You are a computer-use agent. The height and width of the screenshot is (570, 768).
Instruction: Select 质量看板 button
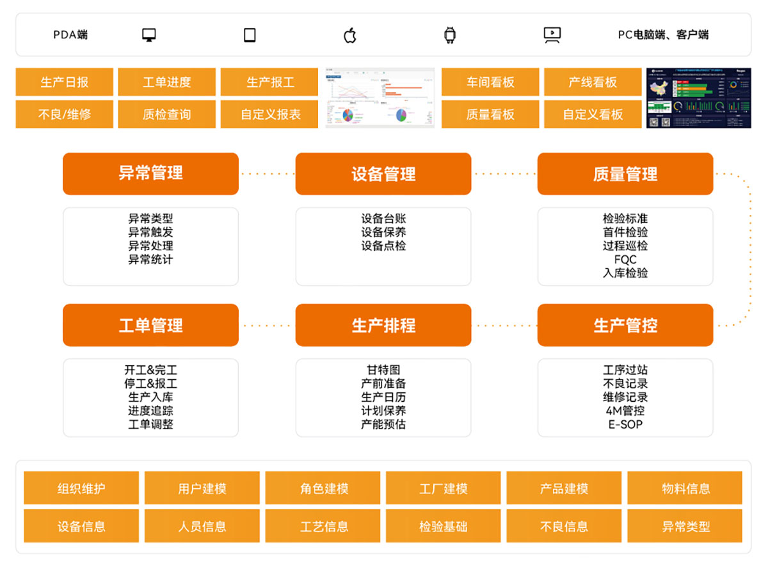pos(490,115)
